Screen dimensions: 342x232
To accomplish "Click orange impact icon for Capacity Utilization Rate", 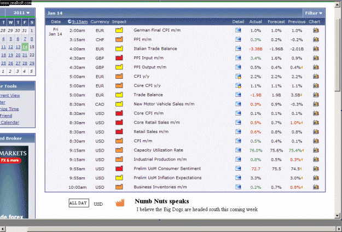I will pyautogui.click(x=119, y=150).
